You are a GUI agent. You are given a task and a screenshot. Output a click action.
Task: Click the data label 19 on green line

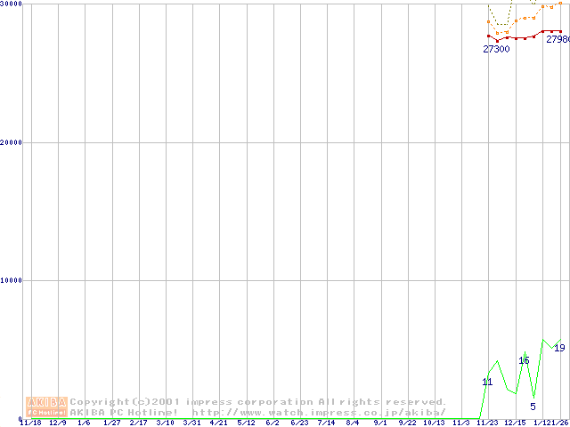(x=559, y=348)
